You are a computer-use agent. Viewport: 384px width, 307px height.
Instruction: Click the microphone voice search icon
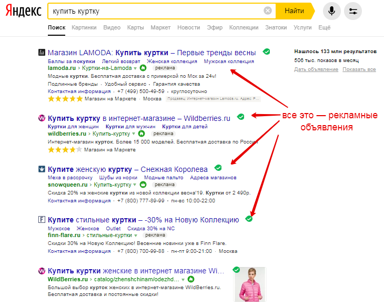click(x=332, y=11)
